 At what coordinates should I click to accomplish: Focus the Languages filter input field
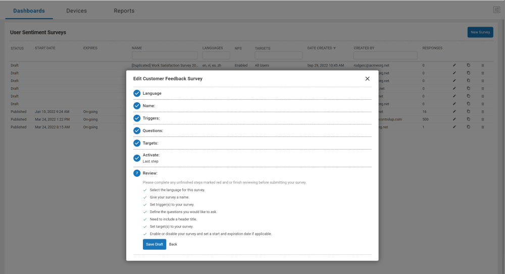(216, 55)
